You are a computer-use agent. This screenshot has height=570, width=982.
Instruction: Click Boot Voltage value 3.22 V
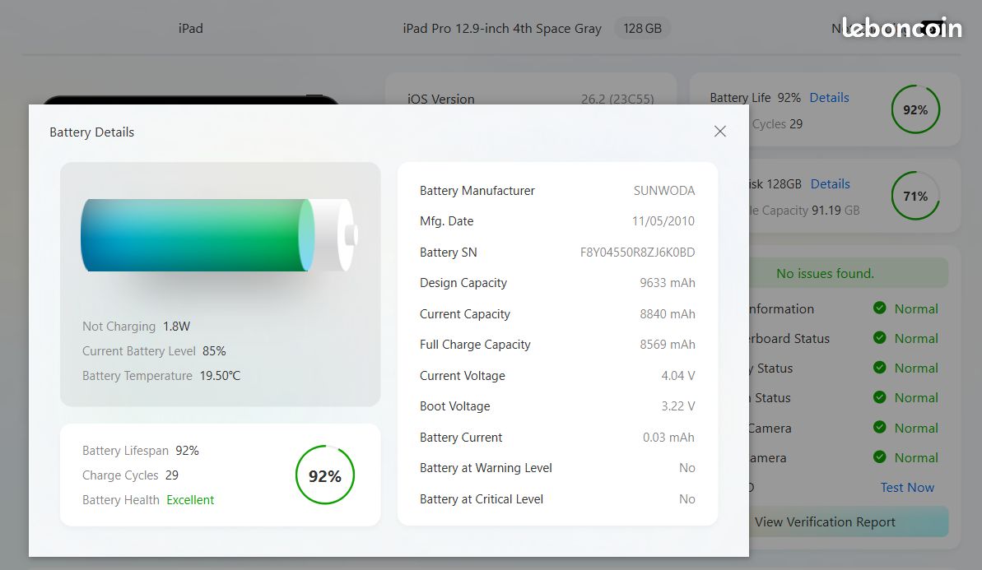pyautogui.click(x=678, y=406)
